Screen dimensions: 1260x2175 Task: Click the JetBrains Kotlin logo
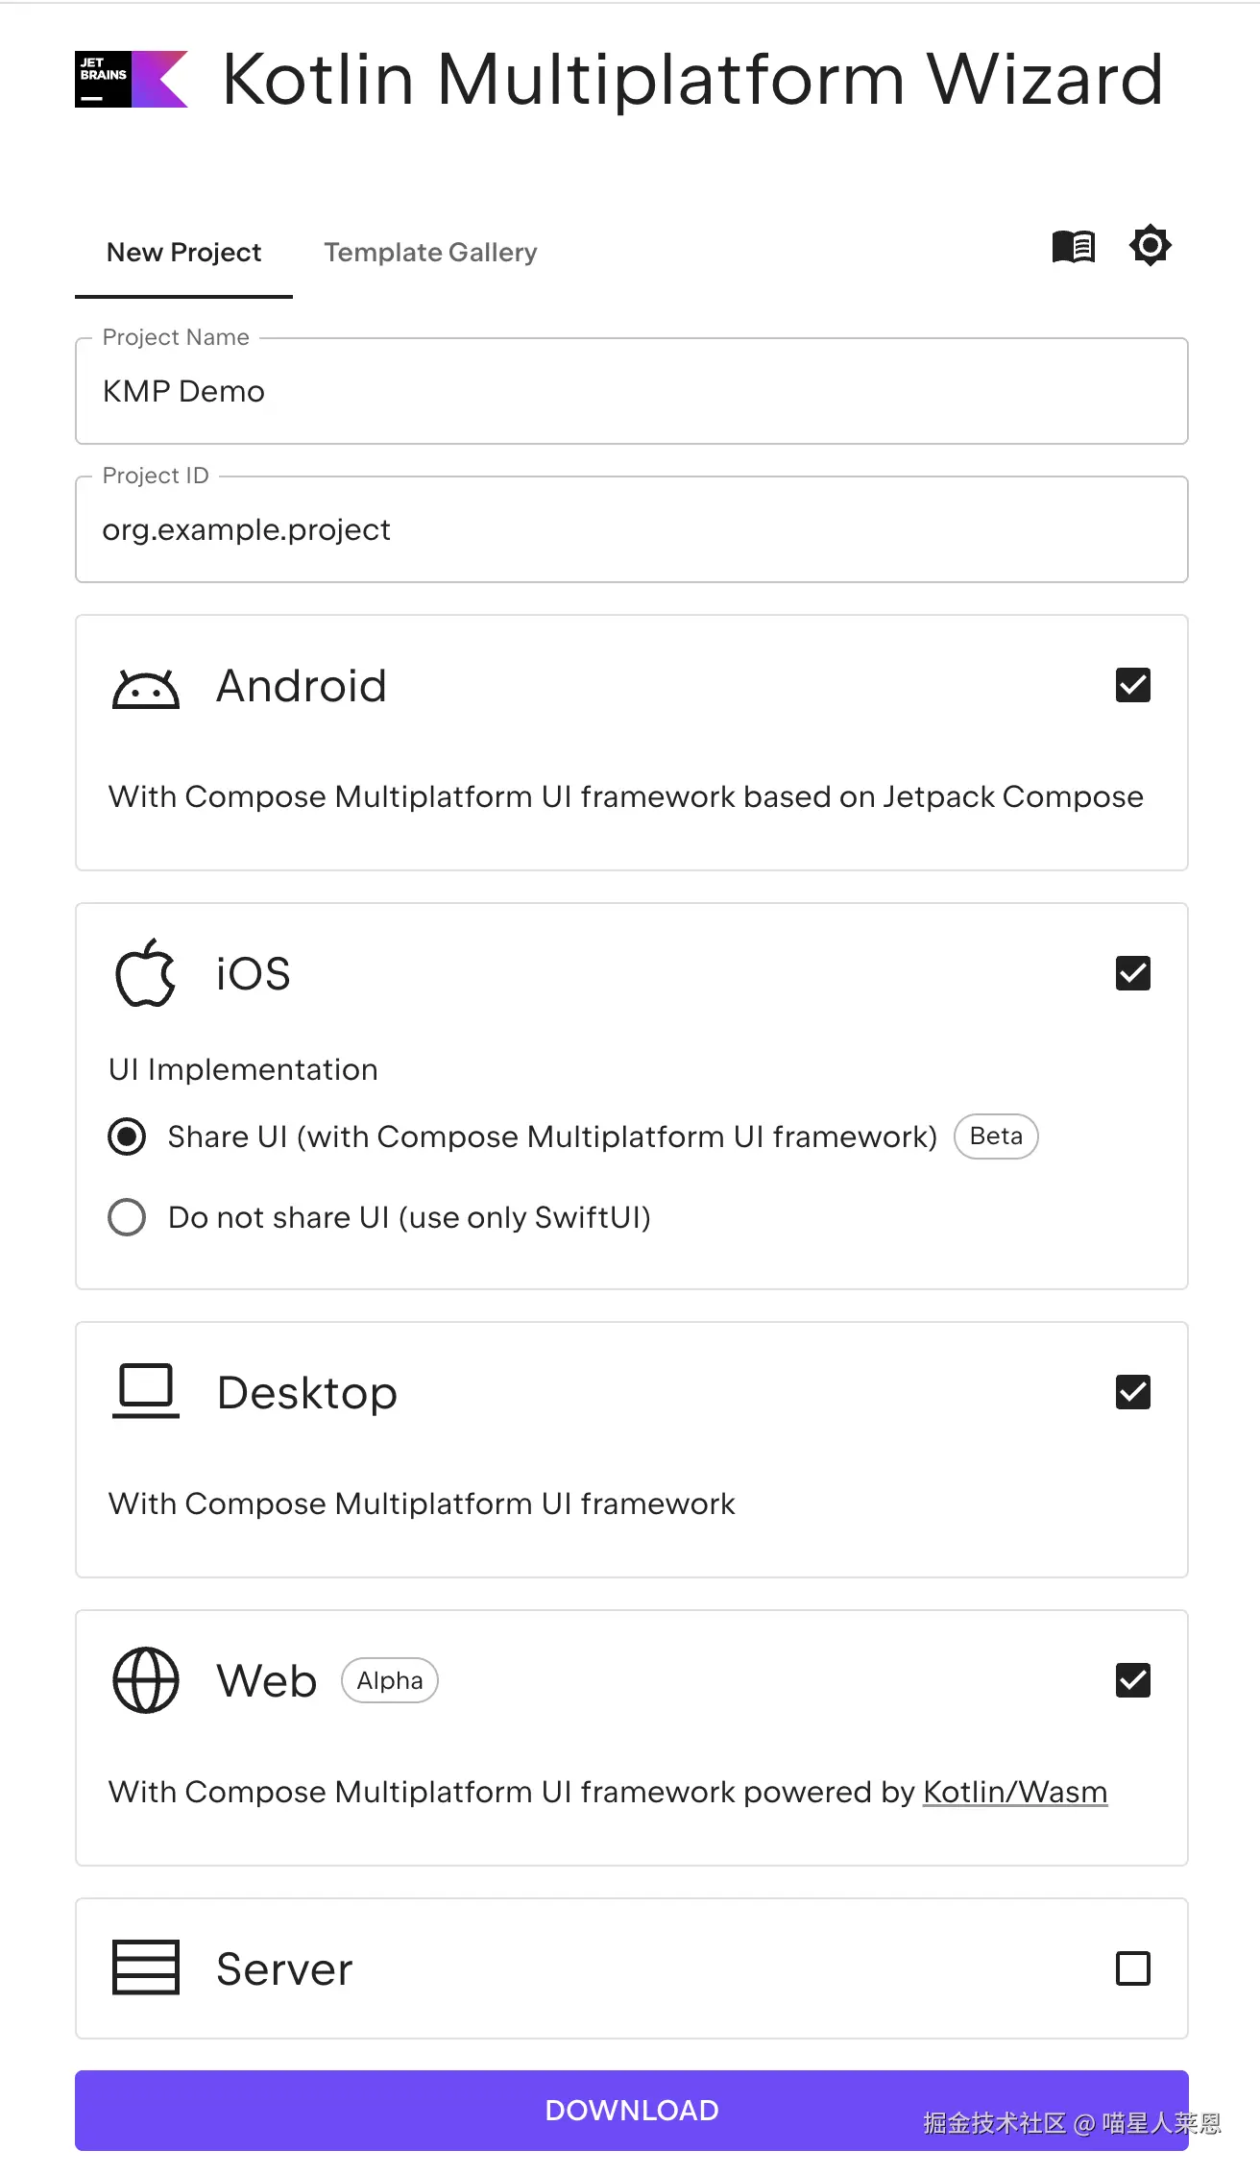pyautogui.click(x=132, y=79)
